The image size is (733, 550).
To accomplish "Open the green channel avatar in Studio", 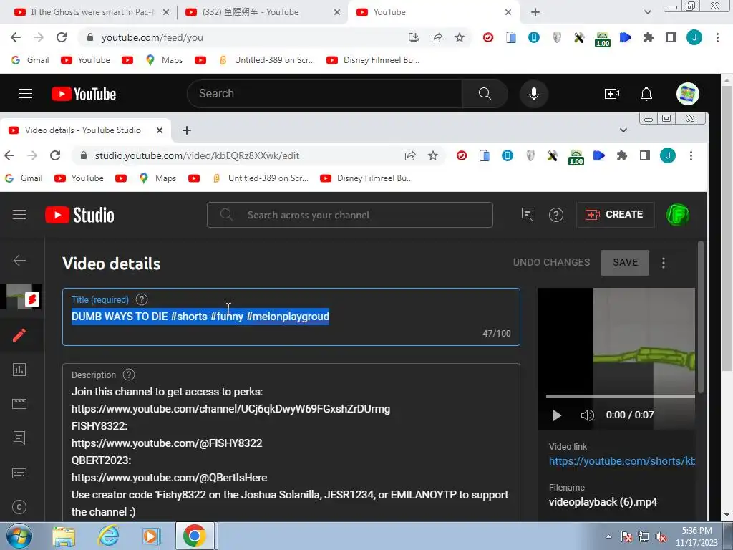I will pyautogui.click(x=677, y=215).
